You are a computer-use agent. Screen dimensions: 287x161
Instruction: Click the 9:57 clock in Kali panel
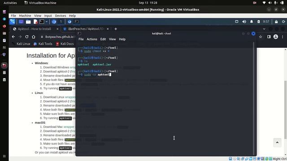pos(266,21)
